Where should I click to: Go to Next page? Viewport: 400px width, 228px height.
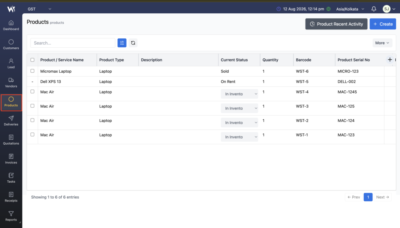click(x=382, y=197)
